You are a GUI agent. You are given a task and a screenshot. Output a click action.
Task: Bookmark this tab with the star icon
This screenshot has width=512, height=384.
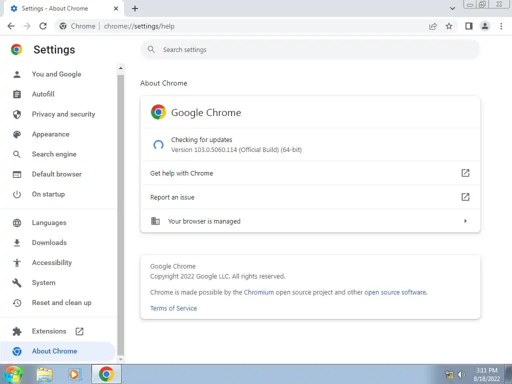[x=449, y=26]
